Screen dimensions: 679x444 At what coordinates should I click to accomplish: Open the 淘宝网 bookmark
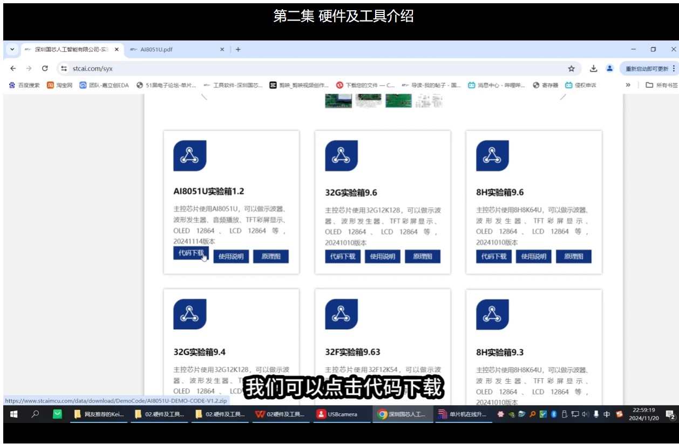(59, 85)
